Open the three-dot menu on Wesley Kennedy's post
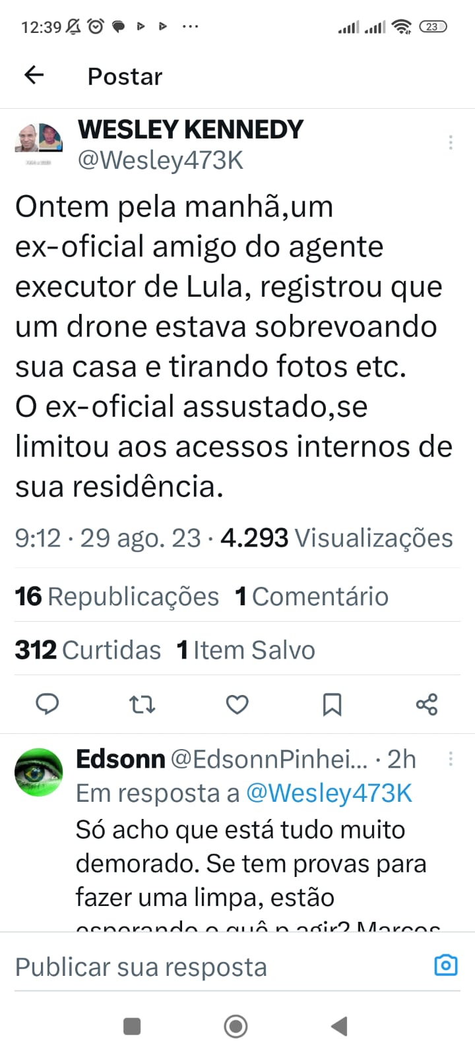This screenshot has width=475, height=1055. [451, 142]
